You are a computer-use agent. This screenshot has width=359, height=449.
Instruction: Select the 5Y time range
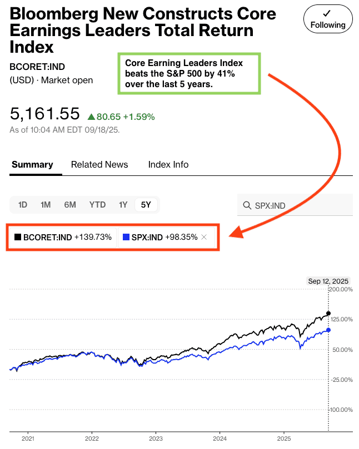coord(146,205)
